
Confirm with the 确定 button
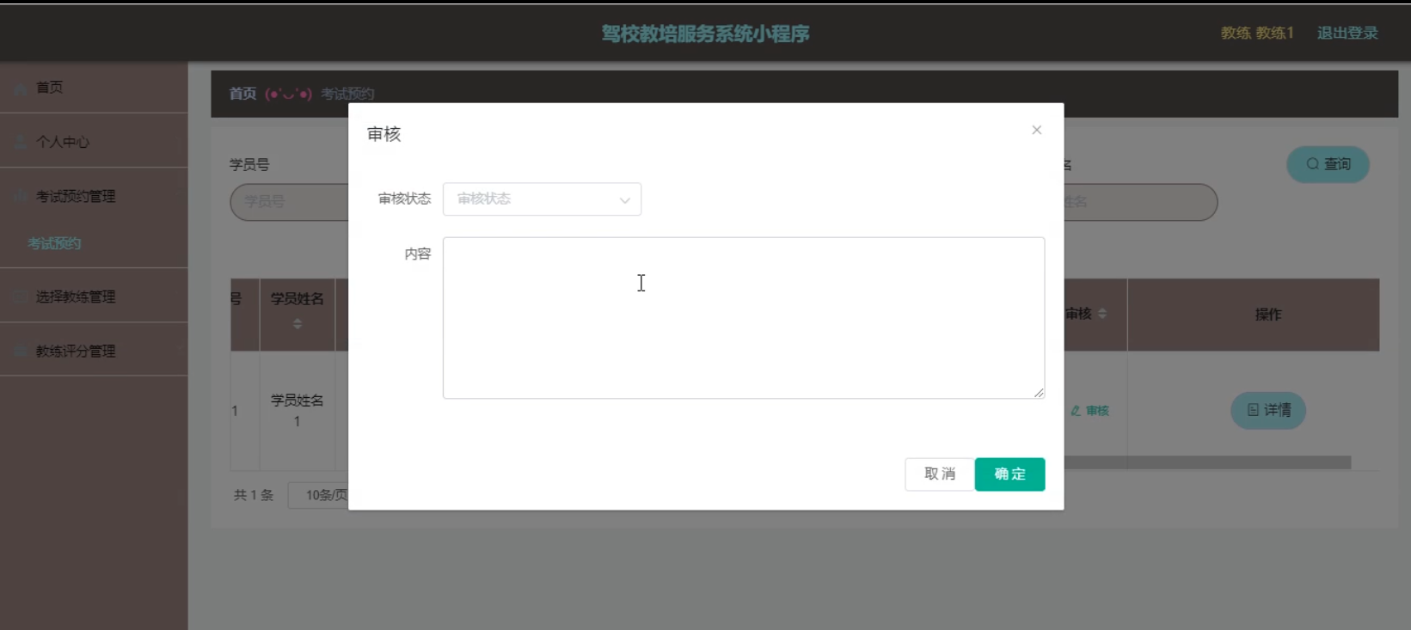pos(1010,474)
